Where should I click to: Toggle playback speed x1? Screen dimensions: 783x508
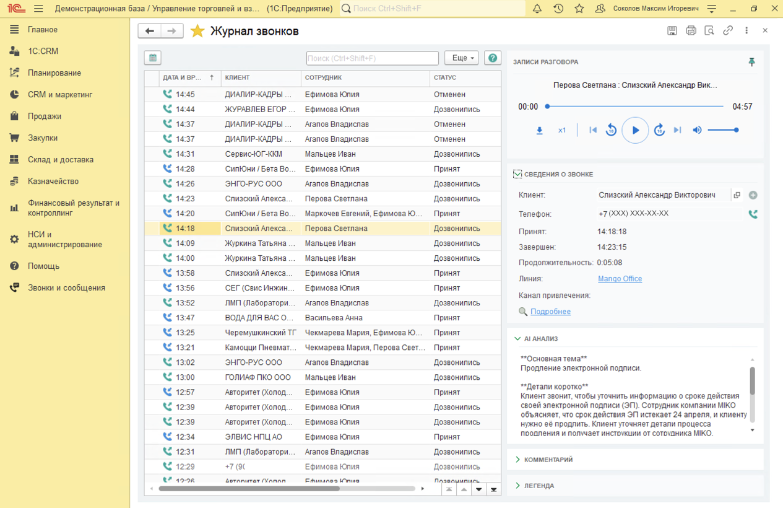[562, 130]
